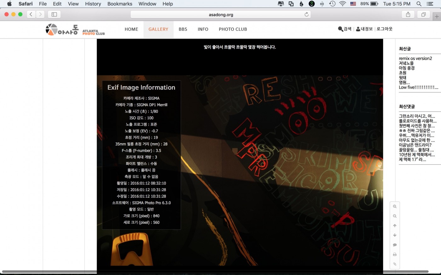441x275 pixels.
Task: Click the 로그아웃 logout link
Action: pyautogui.click(x=384, y=29)
